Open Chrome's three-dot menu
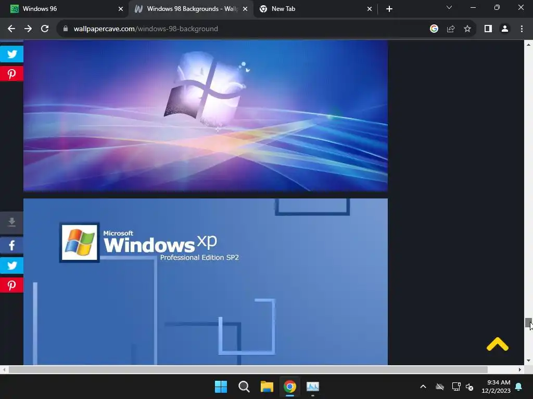This screenshot has height=399, width=533. (x=522, y=29)
